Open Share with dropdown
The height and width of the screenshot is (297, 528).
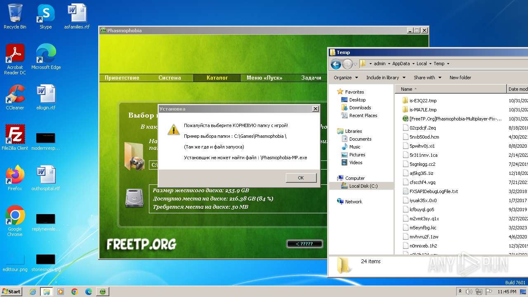coord(427,78)
